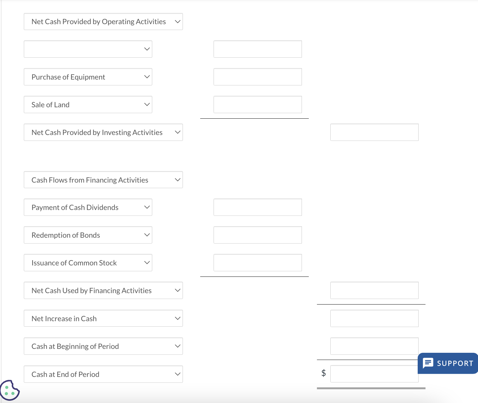478x403 pixels.
Task: Expand Cash at Beginning of Period dropdown
Action: (x=103, y=346)
